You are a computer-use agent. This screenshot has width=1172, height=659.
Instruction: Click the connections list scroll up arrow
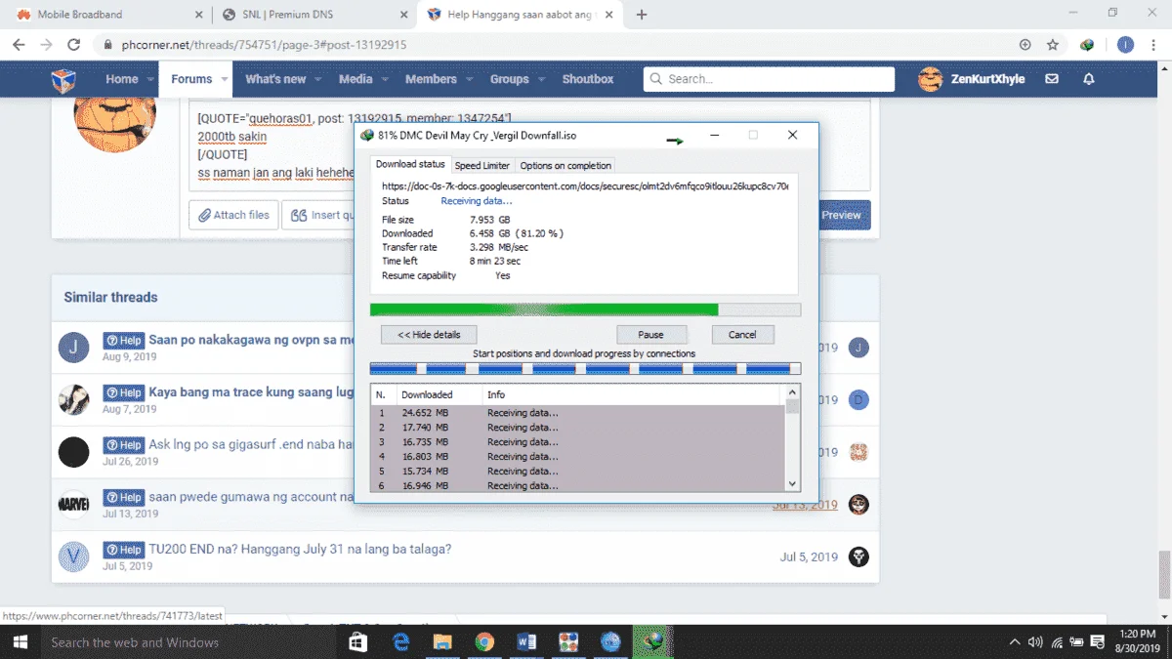(792, 393)
